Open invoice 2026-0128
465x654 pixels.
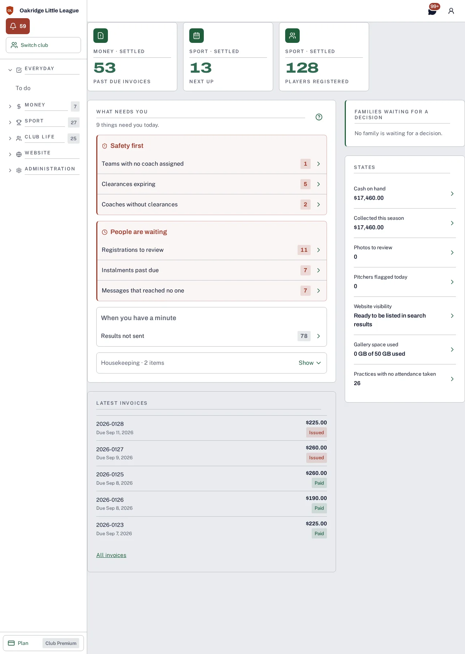pyautogui.click(x=211, y=428)
